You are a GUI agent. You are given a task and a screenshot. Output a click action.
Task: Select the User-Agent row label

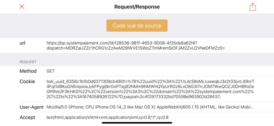tap(32, 107)
